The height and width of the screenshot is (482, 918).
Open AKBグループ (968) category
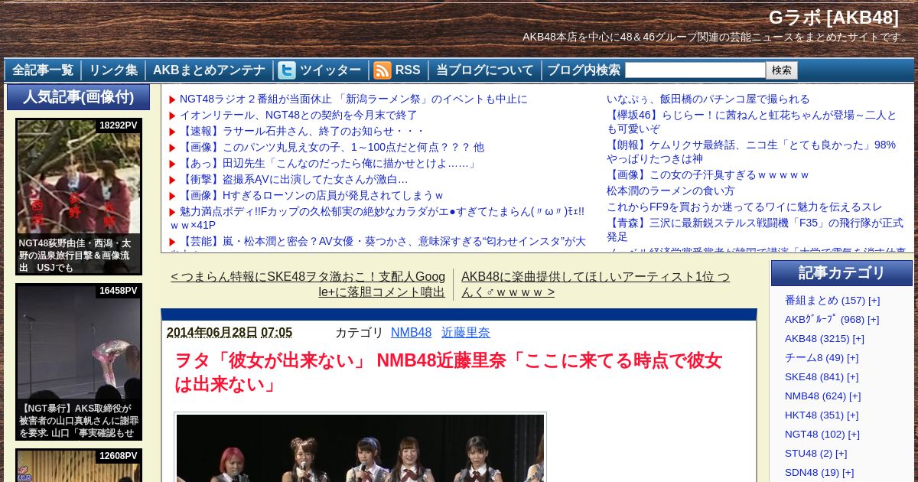825,319
